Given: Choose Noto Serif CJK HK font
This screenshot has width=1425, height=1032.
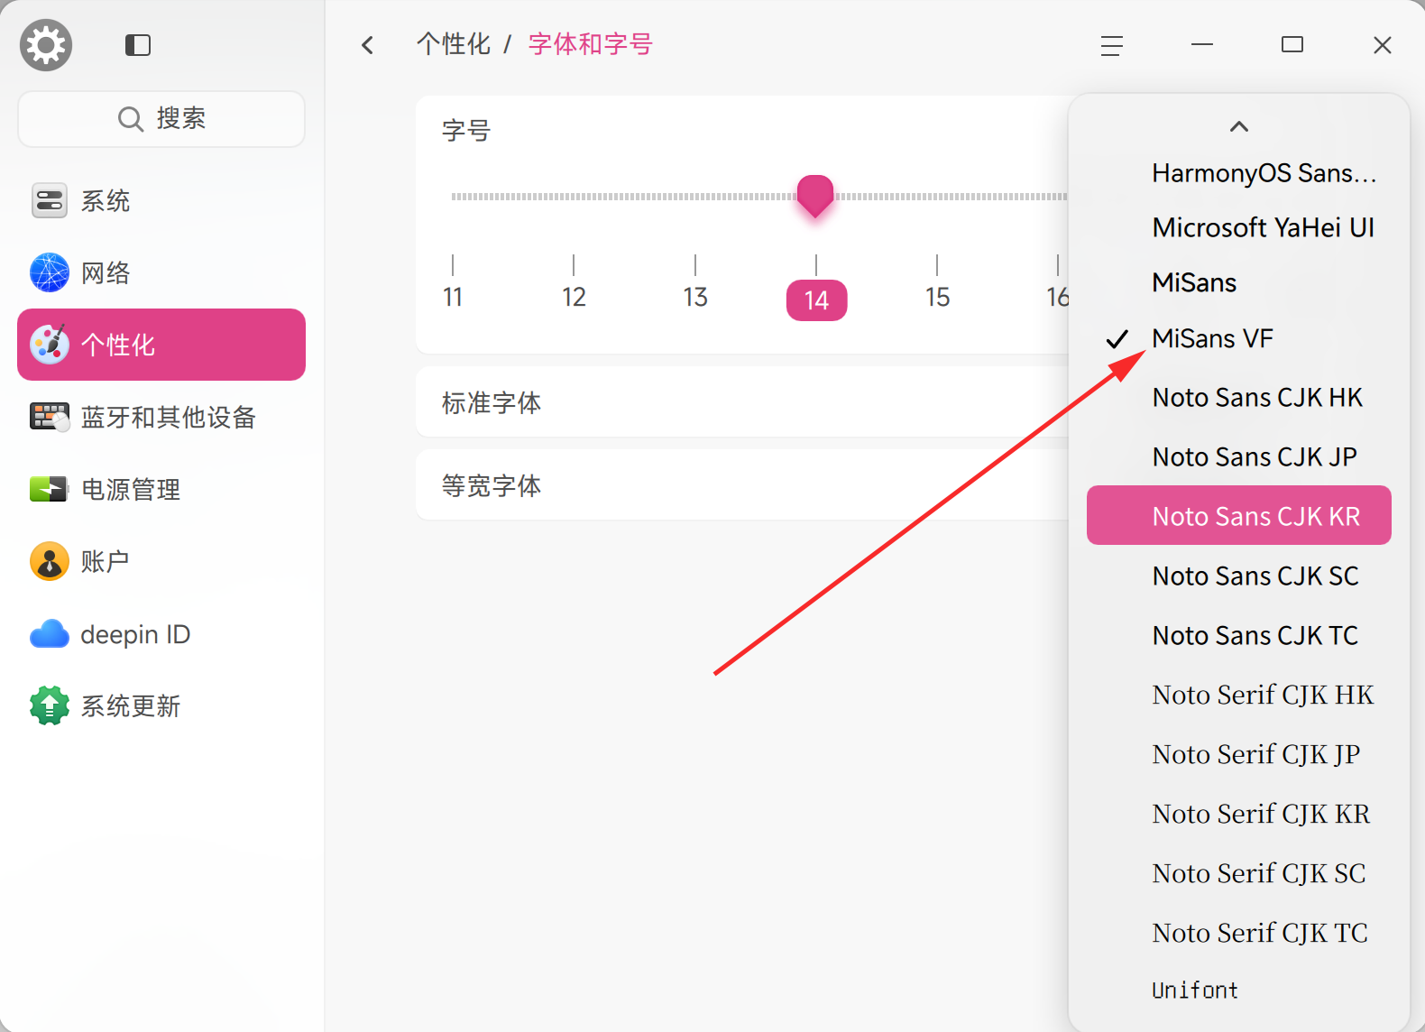Looking at the screenshot, I should click(1239, 696).
